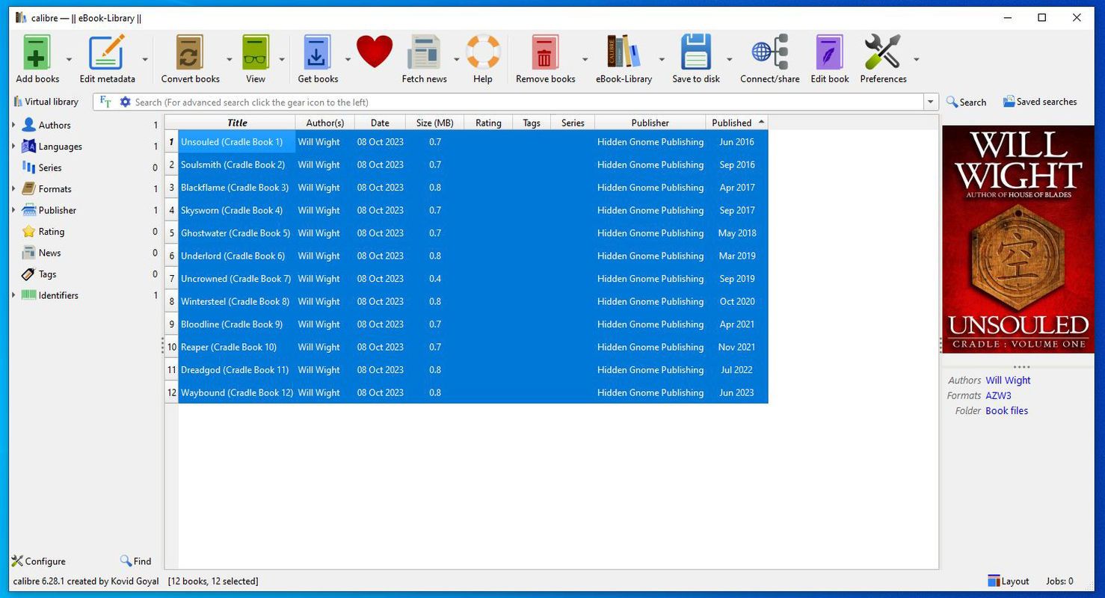Click the Authors icon in Tag browser
Screen dimensions: 1105x598
click(x=28, y=125)
